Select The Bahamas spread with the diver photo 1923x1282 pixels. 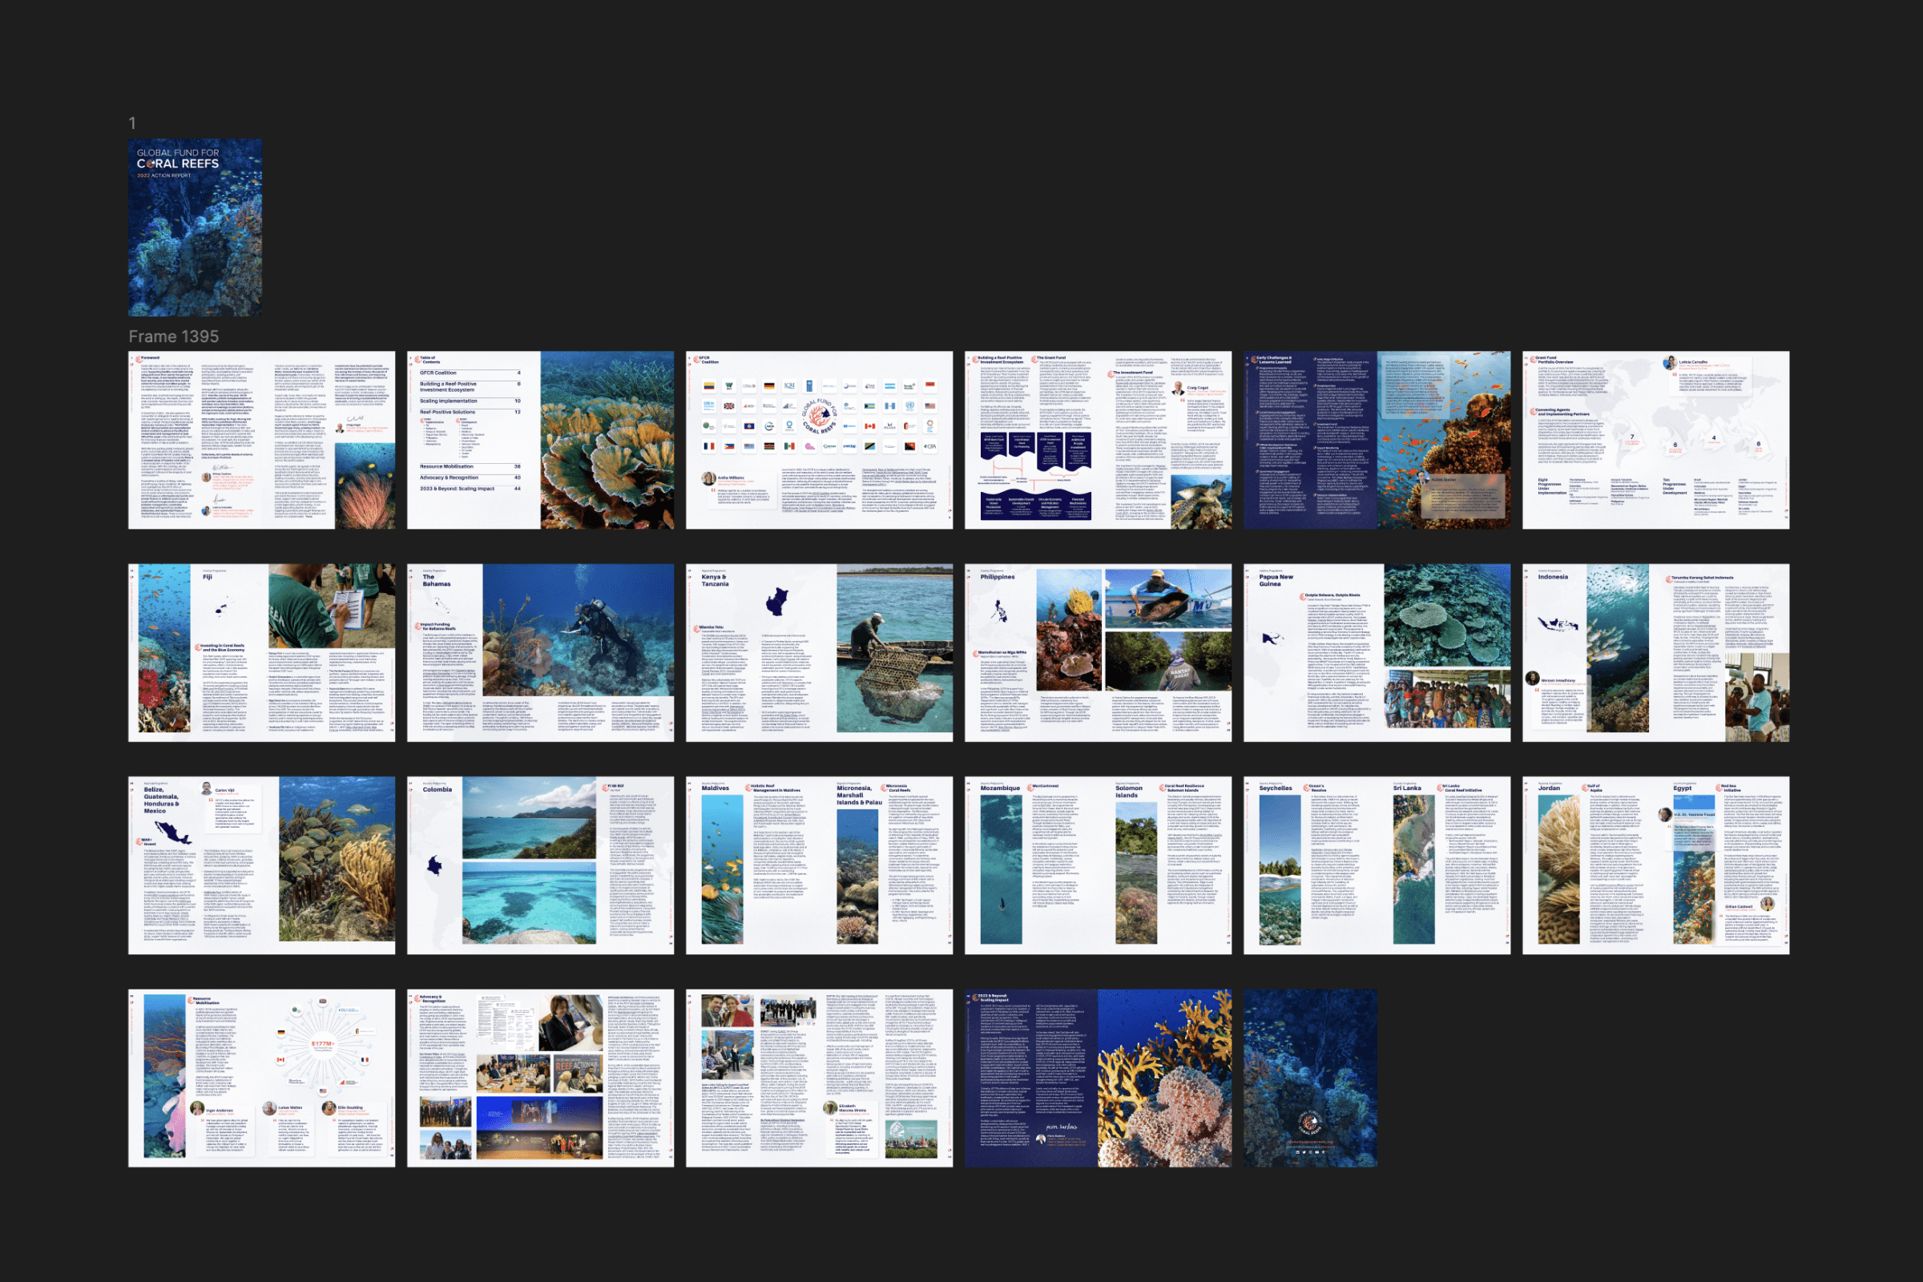click(x=540, y=652)
